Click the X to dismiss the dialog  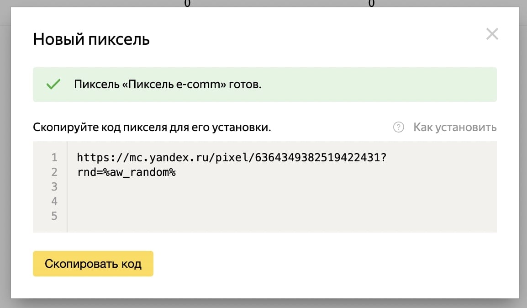[492, 34]
